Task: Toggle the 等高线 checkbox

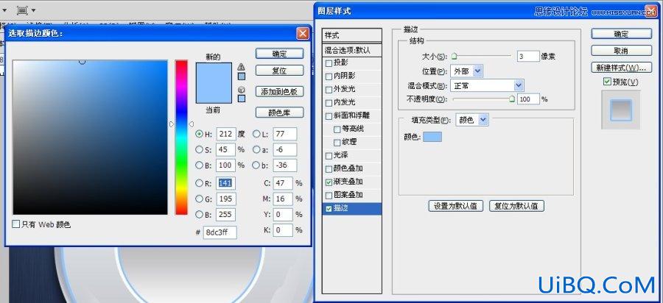Action: 337,129
